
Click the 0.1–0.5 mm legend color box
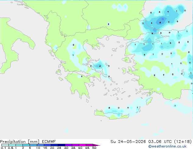5,145
